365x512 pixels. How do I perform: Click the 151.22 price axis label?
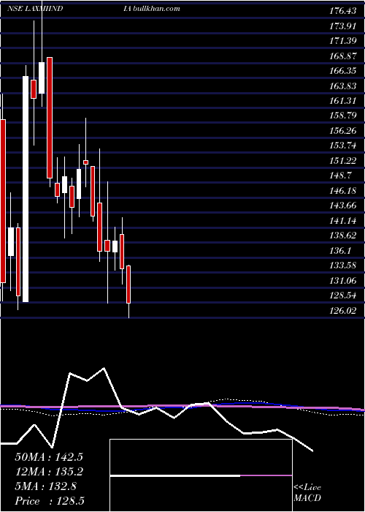tap(342, 161)
